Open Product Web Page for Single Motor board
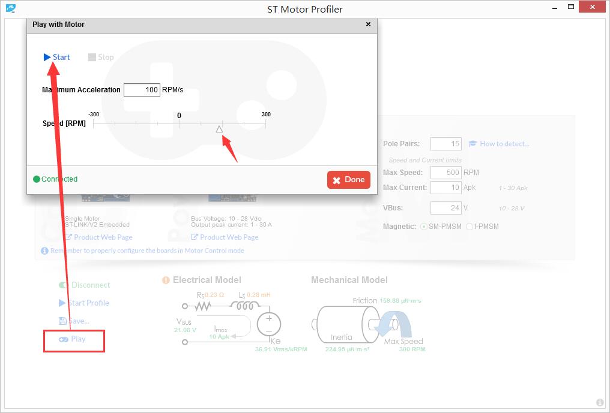 (99, 237)
